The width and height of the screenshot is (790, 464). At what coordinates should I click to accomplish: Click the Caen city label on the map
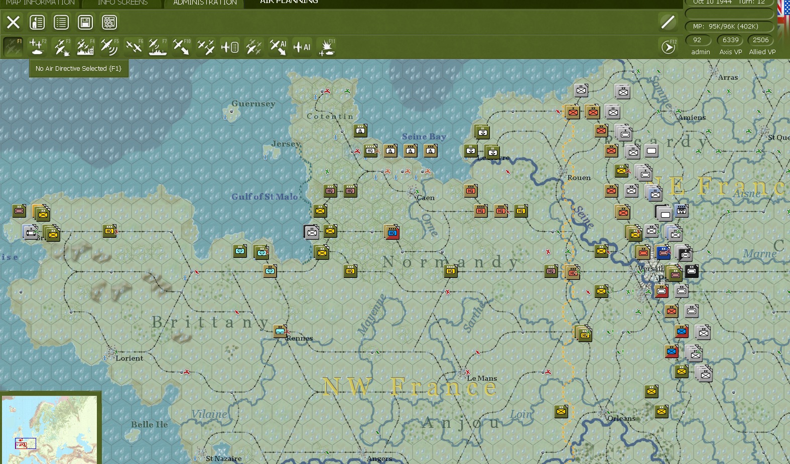(x=426, y=198)
